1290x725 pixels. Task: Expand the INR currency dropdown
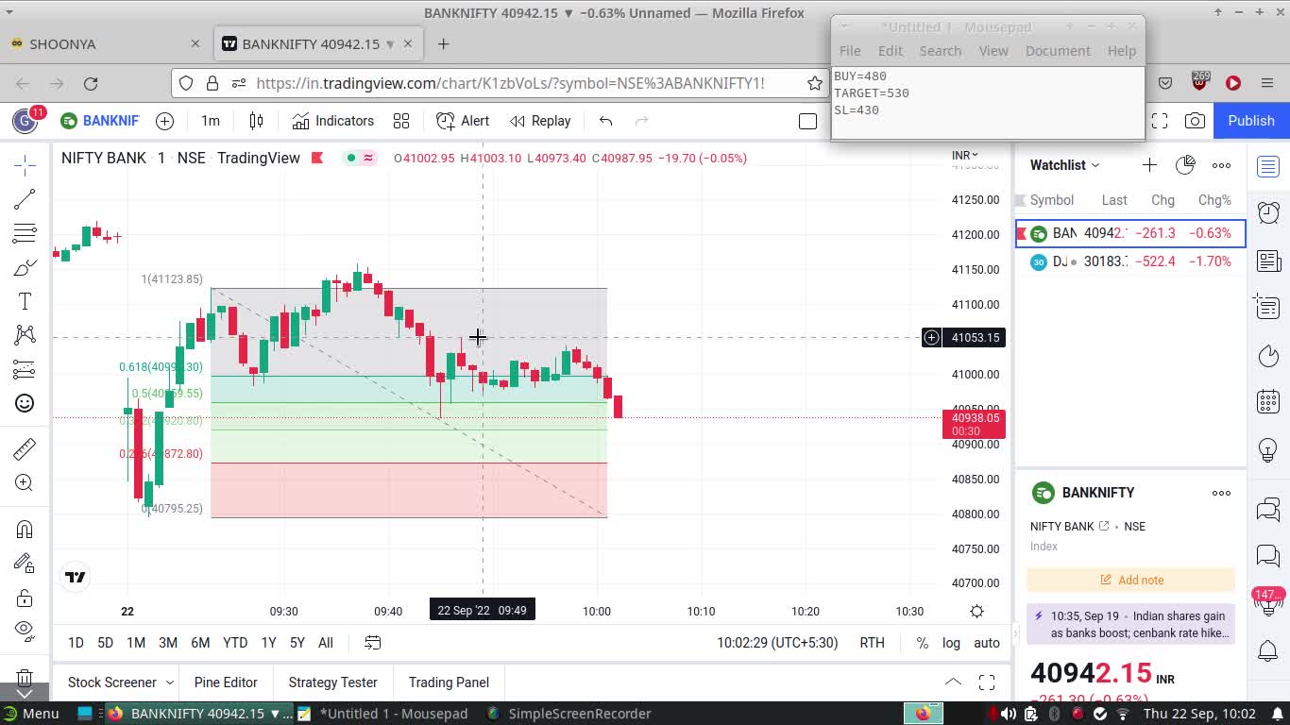tap(965, 155)
